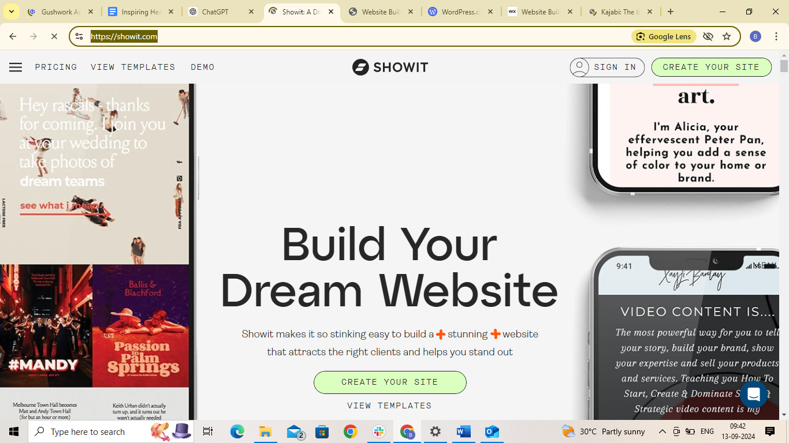Open the tab search dropdown arrow
Viewport: 789px width, 443px height.
(x=11, y=12)
